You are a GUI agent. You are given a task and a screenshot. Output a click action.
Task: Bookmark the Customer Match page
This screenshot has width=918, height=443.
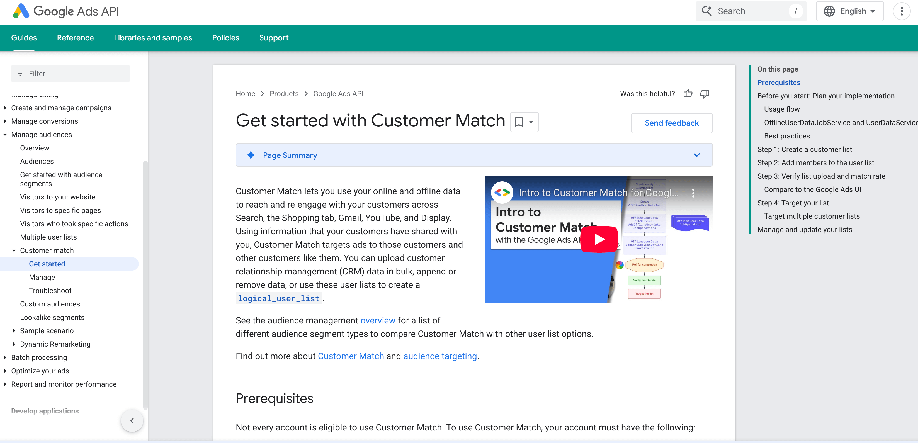(x=519, y=122)
